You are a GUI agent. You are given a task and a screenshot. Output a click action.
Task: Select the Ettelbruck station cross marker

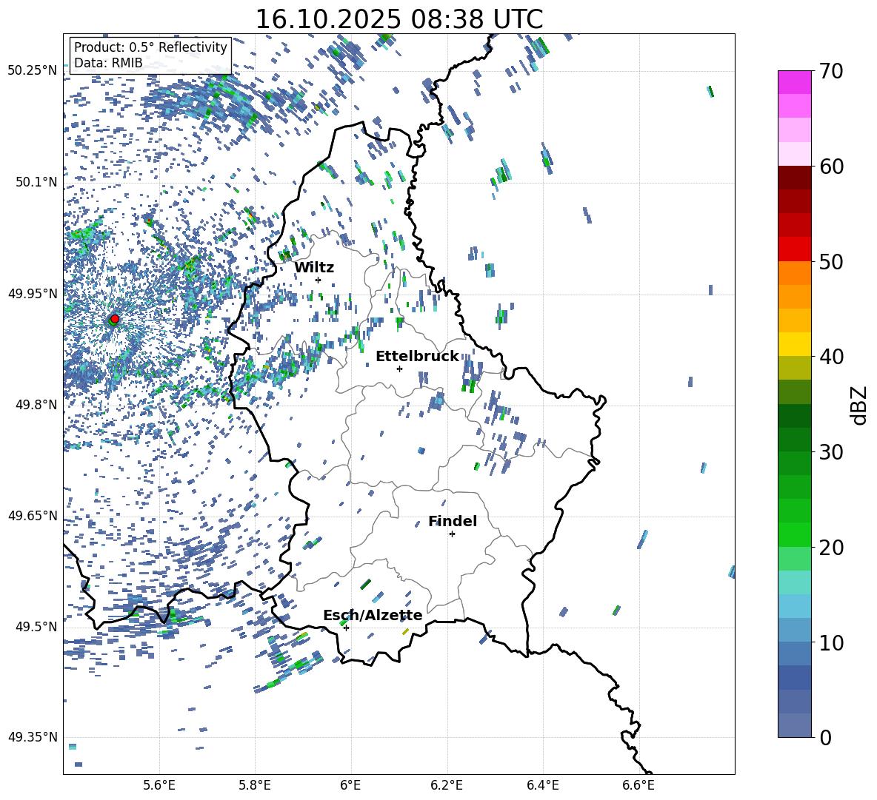[x=399, y=369]
